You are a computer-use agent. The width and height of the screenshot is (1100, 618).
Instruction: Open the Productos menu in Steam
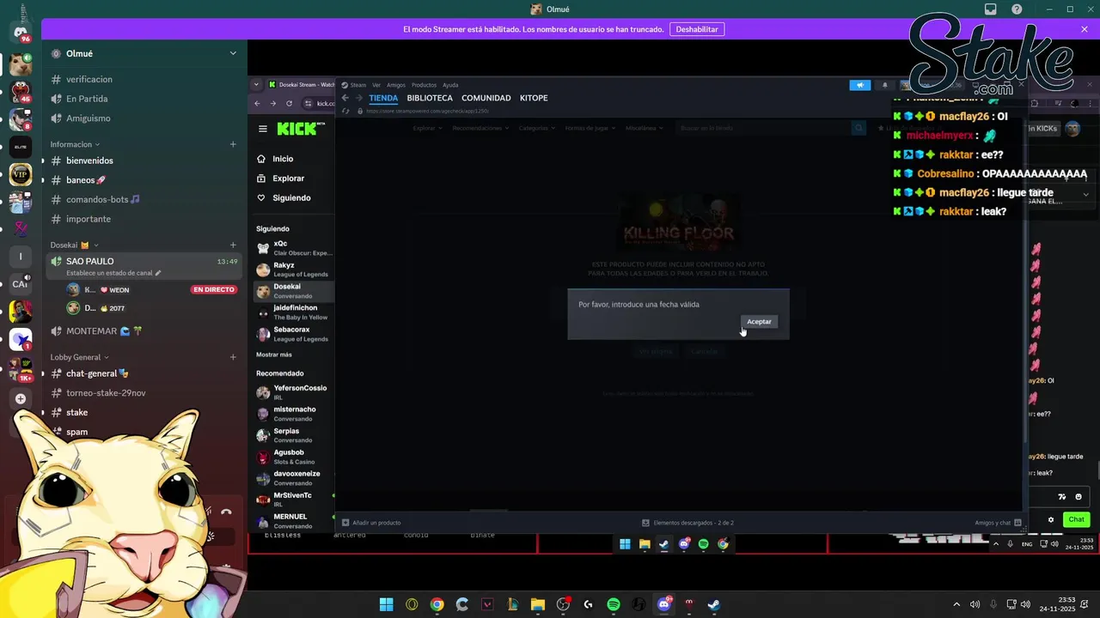coord(424,85)
